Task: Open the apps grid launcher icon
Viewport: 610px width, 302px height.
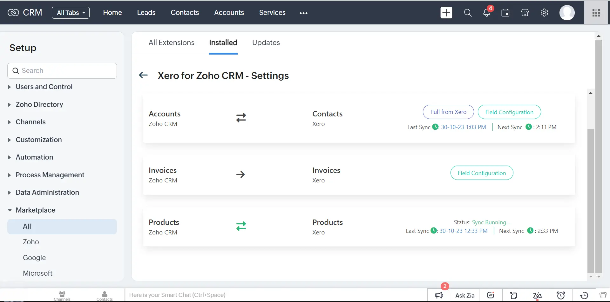Action: pyautogui.click(x=596, y=13)
